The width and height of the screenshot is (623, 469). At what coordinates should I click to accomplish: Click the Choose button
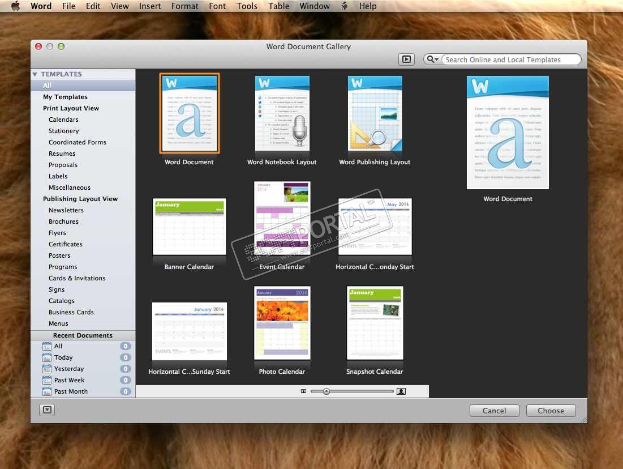[x=551, y=411]
